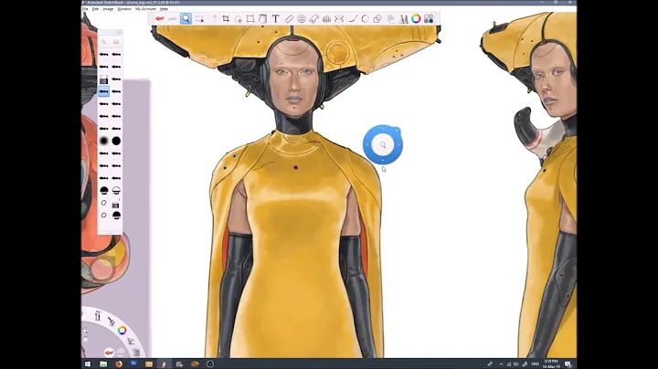Viewport: 658px width, 369px height.
Task: Click the Sketchbook pencil icon in the taskbar
Action: (x=164, y=364)
